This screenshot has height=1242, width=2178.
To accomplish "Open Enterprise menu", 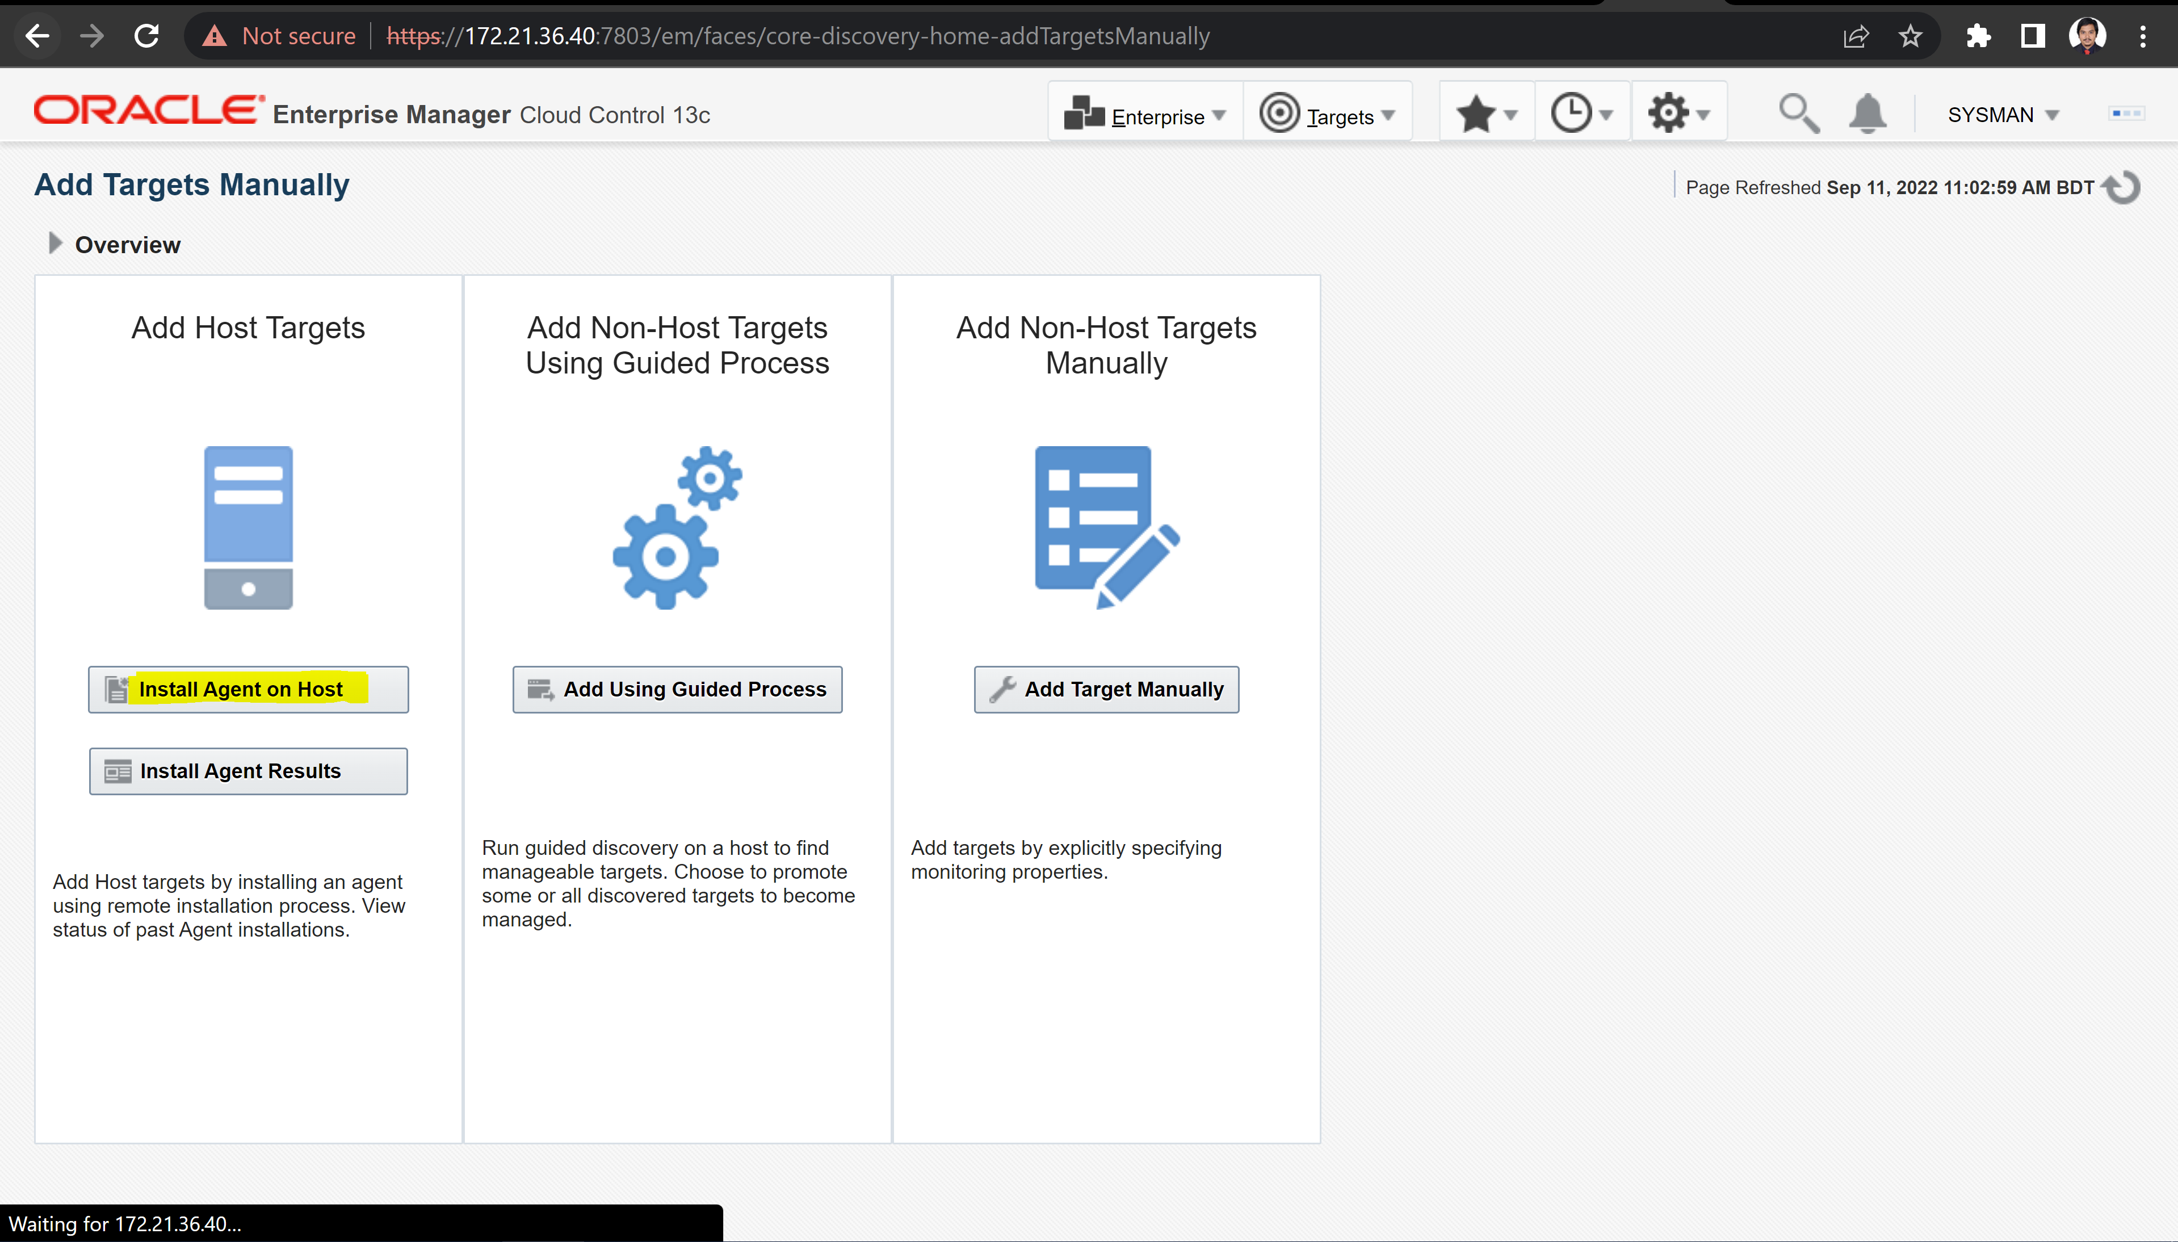I will (x=1145, y=112).
